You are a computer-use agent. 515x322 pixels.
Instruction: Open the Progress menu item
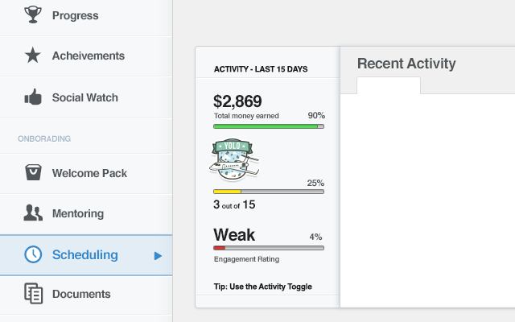pyautogui.click(x=75, y=15)
